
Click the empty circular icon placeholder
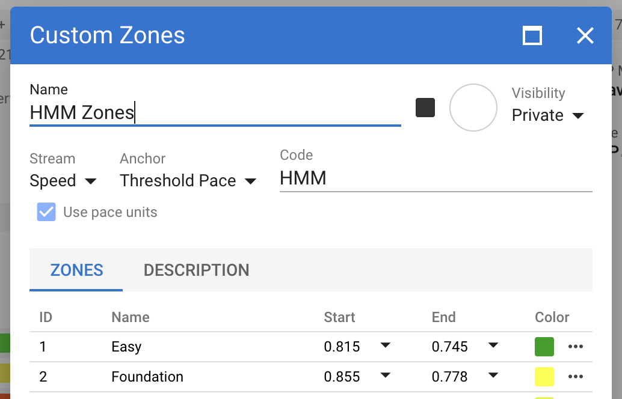pyautogui.click(x=473, y=108)
